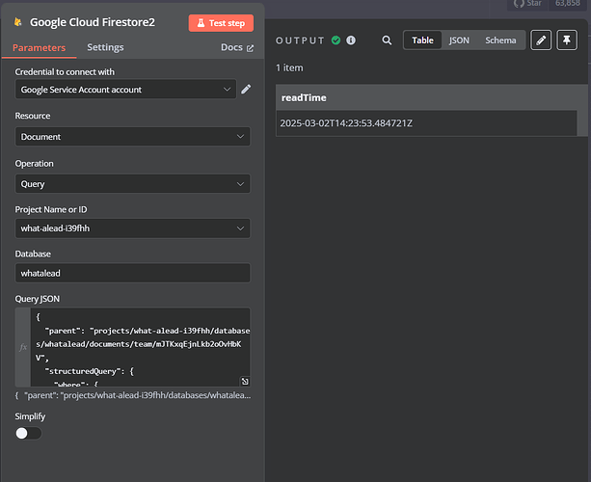The height and width of the screenshot is (482, 591).
Task: Edit the Google Service Account credential
Action: [x=246, y=90]
